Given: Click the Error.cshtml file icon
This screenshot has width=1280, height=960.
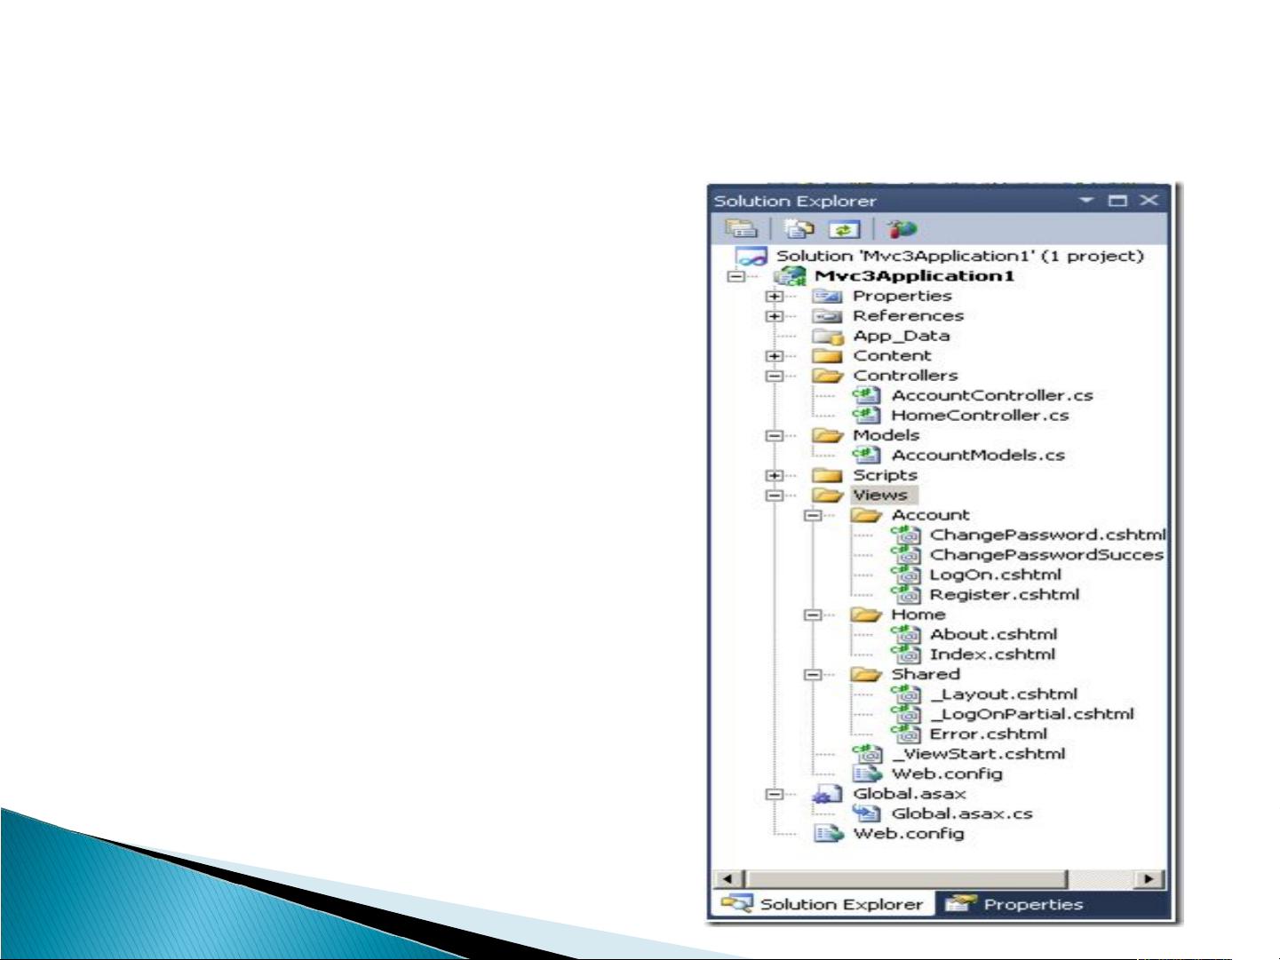Looking at the screenshot, I should click(905, 734).
